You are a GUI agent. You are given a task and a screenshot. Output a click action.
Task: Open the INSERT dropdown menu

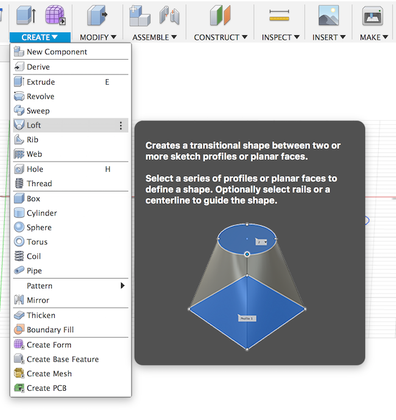(329, 37)
